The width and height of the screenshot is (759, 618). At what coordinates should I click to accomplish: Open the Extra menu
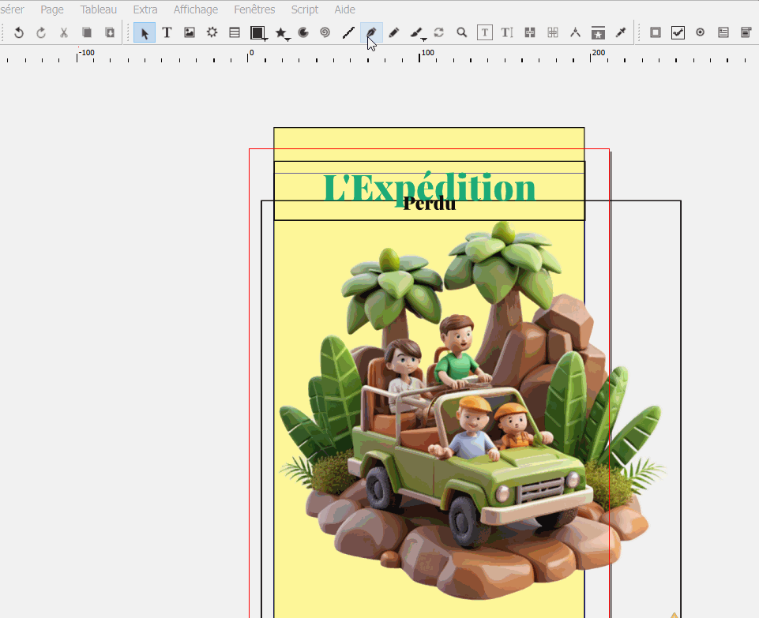pos(145,9)
